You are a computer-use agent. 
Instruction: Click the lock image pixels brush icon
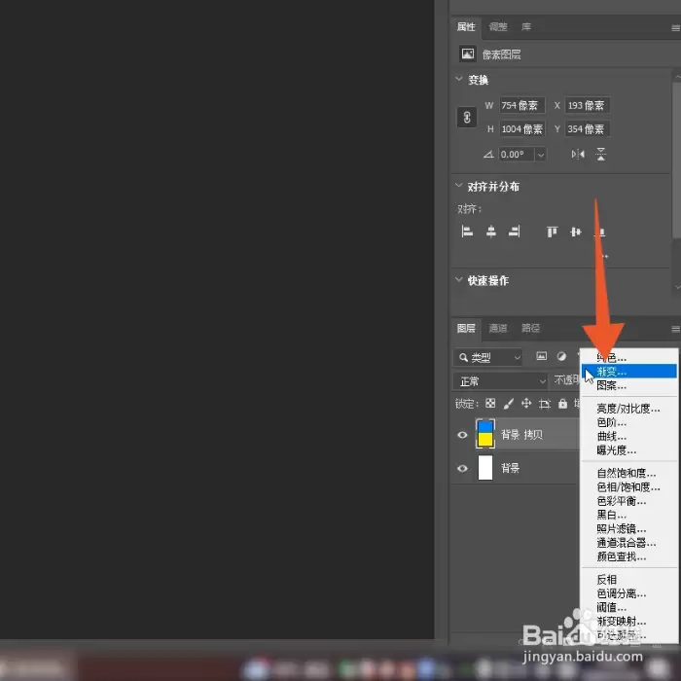click(x=508, y=404)
